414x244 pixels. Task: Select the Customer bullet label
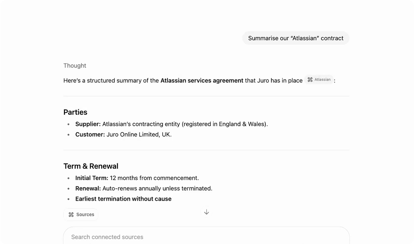click(x=90, y=134)
